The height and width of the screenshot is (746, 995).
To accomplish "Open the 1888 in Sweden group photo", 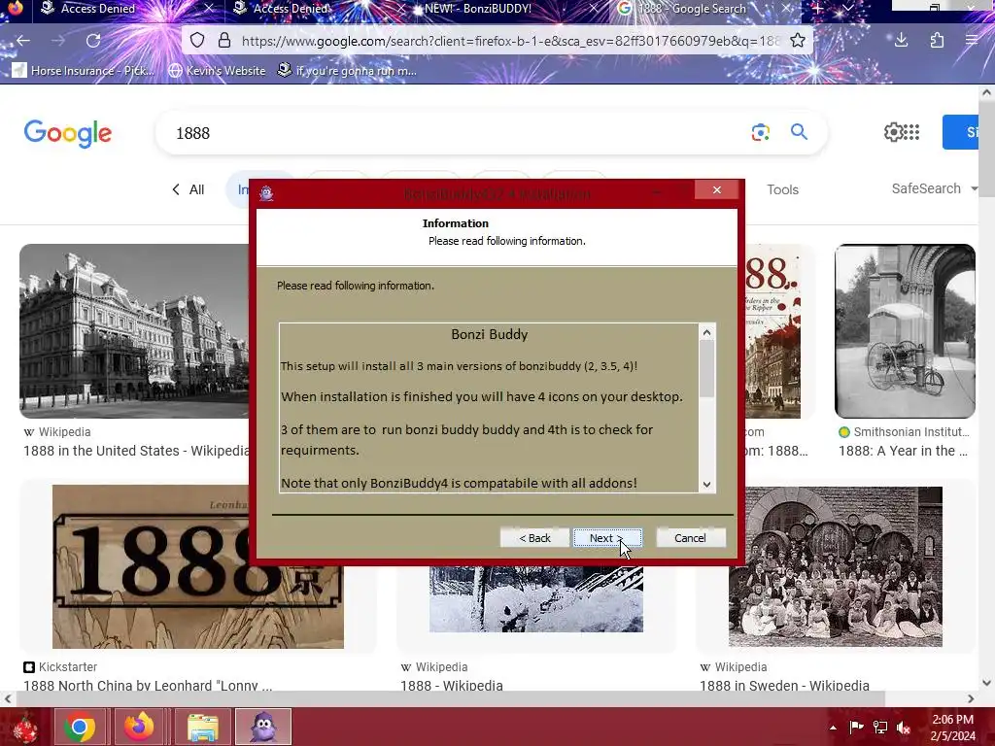I will coord(835,566).
